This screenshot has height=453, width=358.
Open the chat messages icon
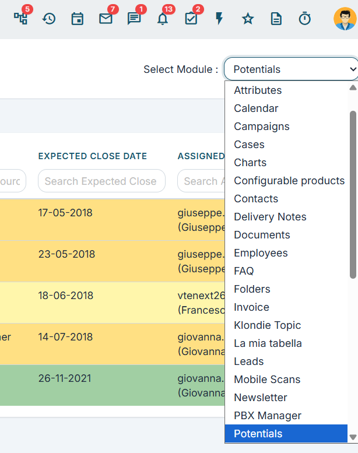click(134, 19)
